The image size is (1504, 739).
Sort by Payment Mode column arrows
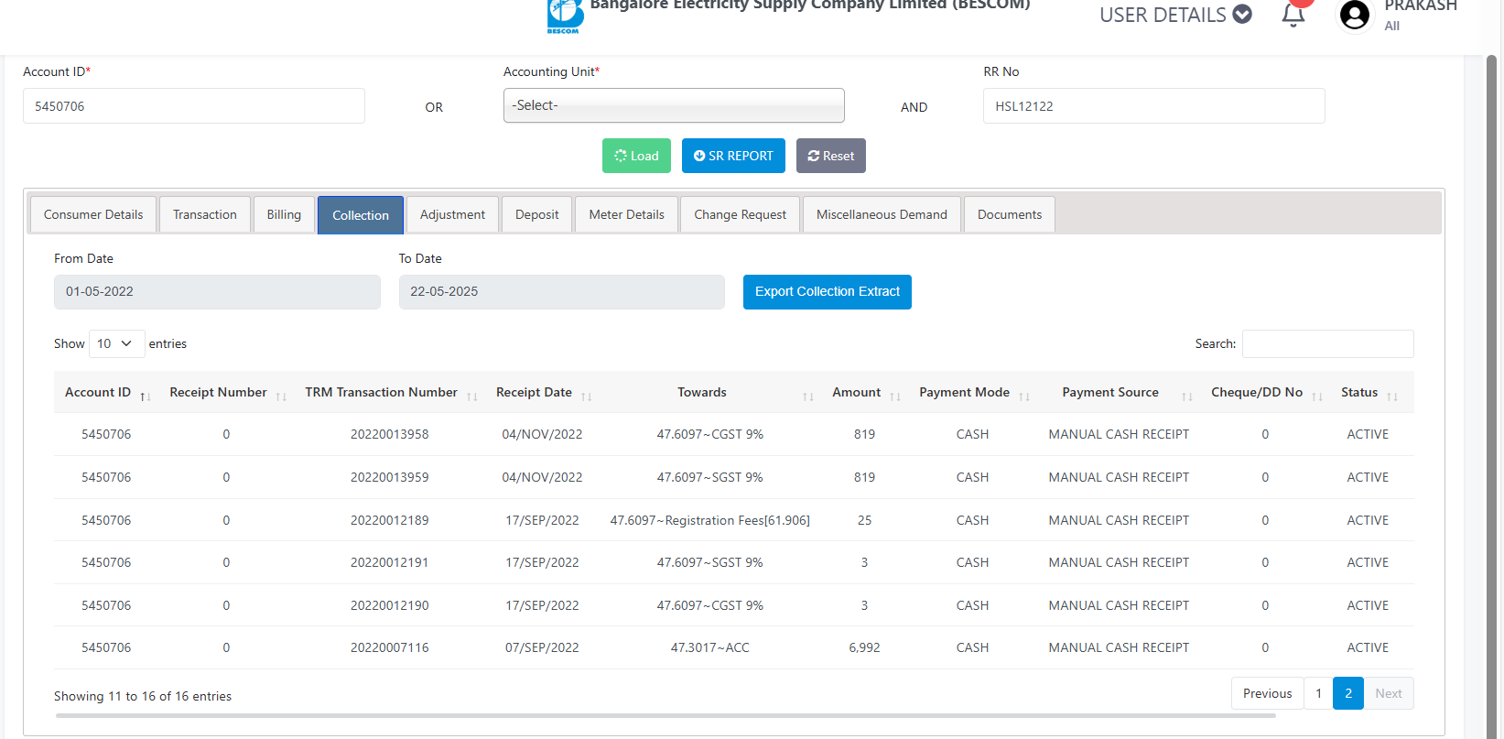[1024, 397]
